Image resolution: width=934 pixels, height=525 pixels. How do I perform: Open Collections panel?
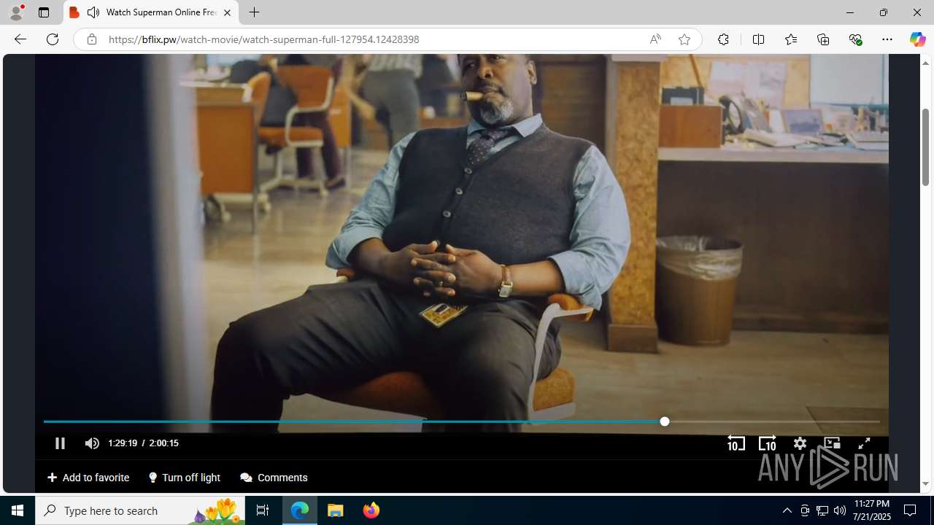[x=823, y=39]
